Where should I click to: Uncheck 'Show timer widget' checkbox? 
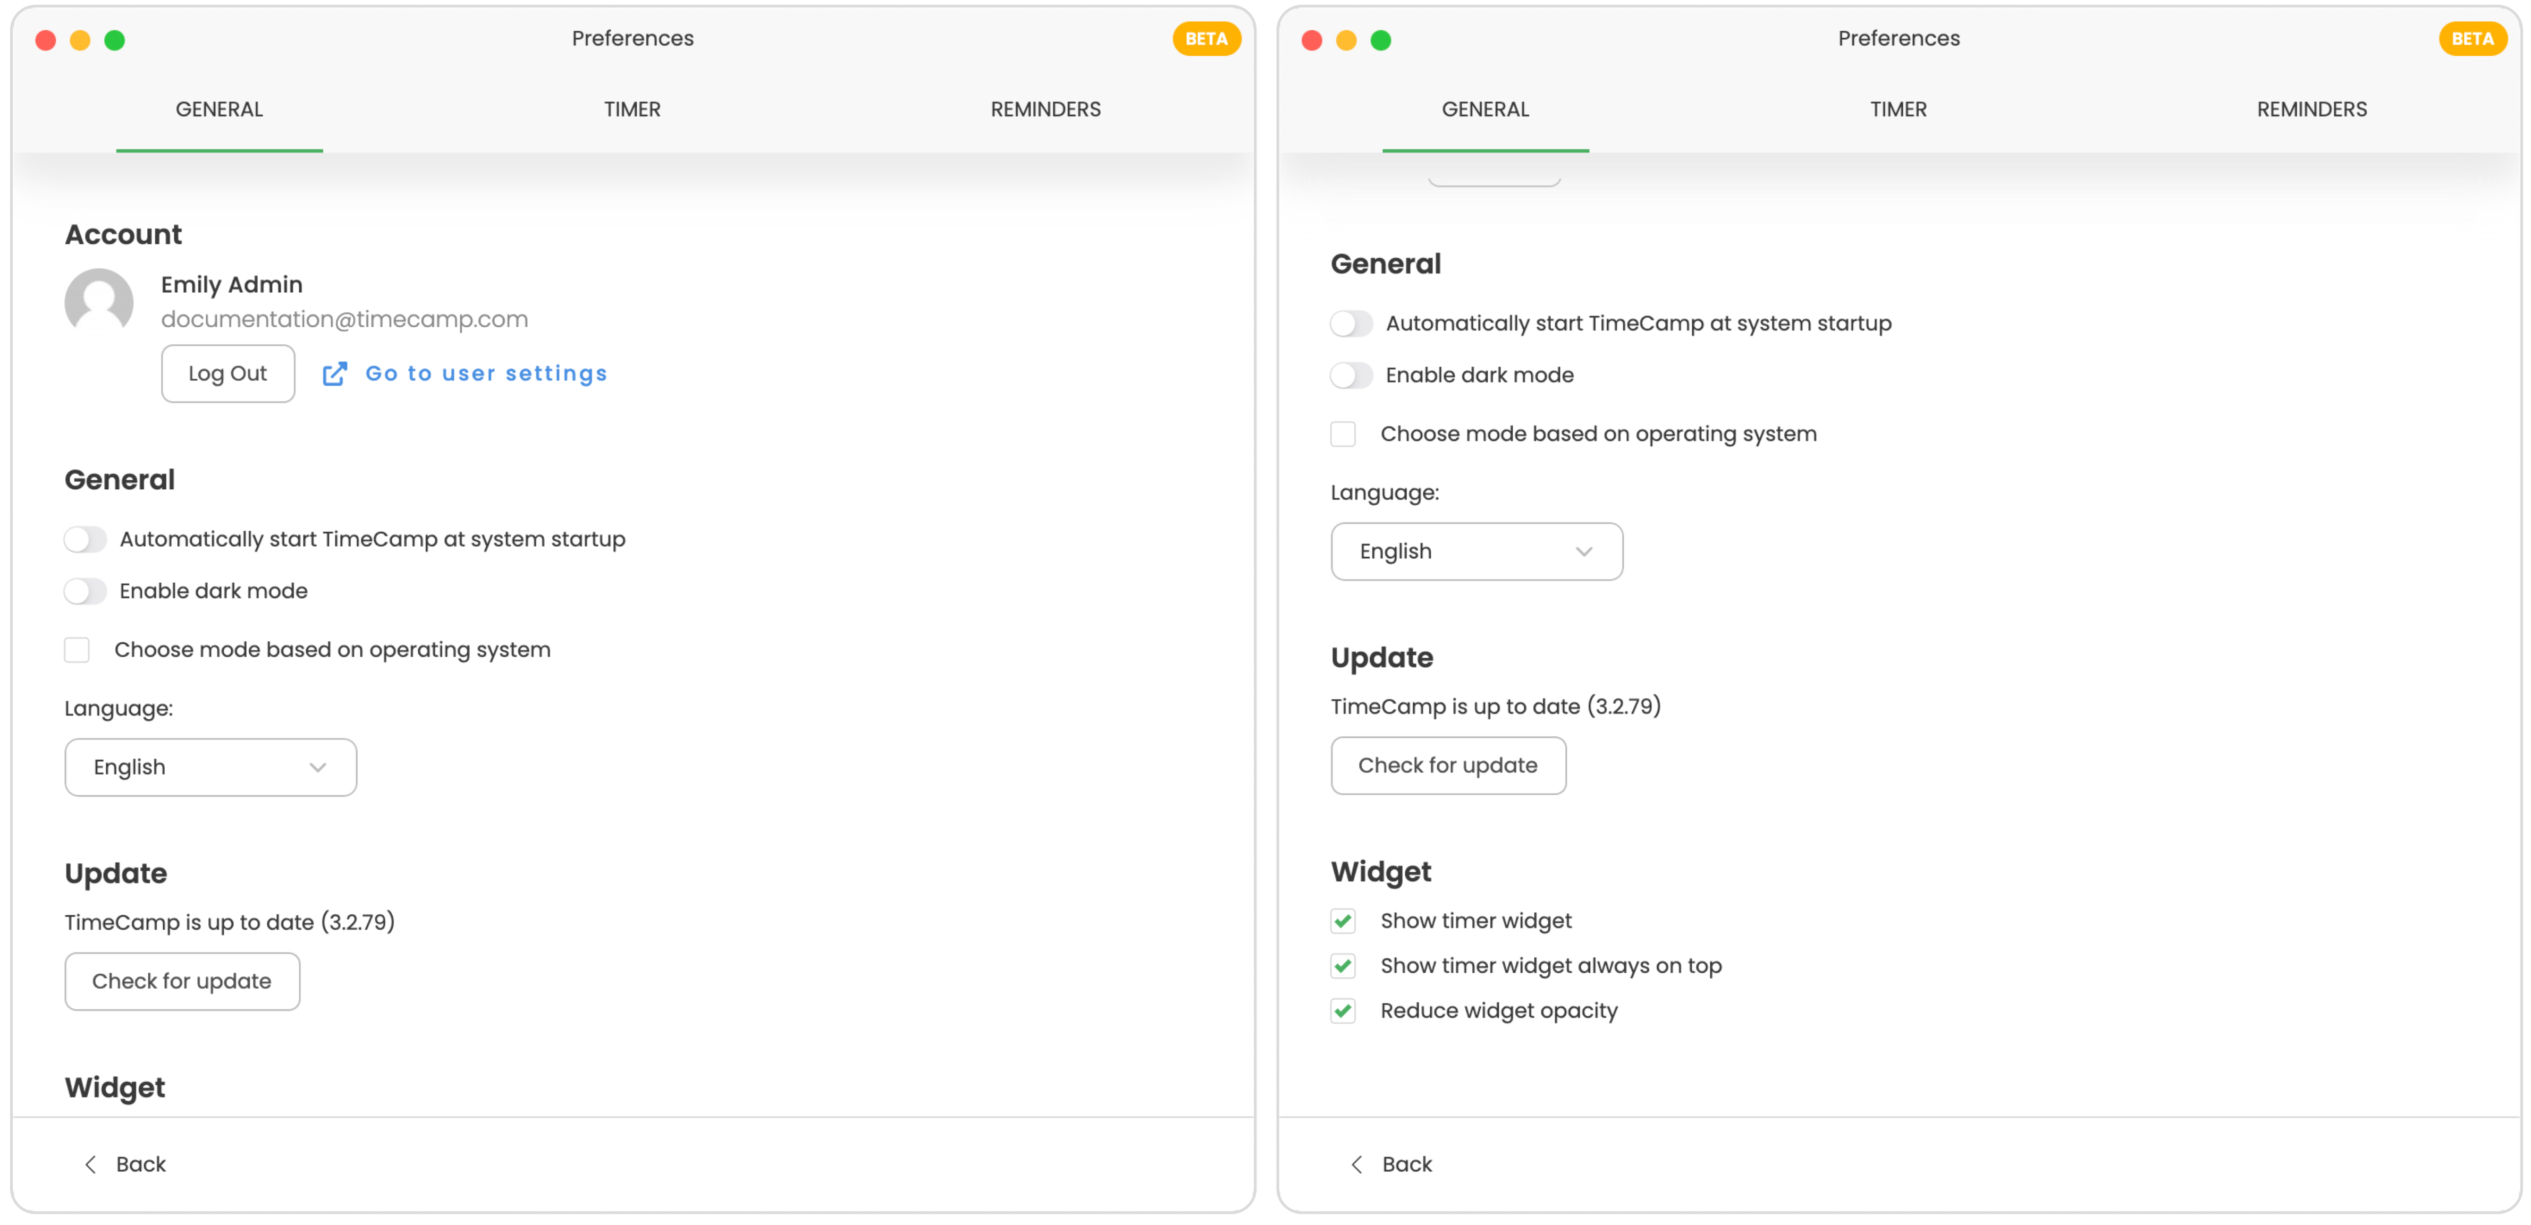1343,921
